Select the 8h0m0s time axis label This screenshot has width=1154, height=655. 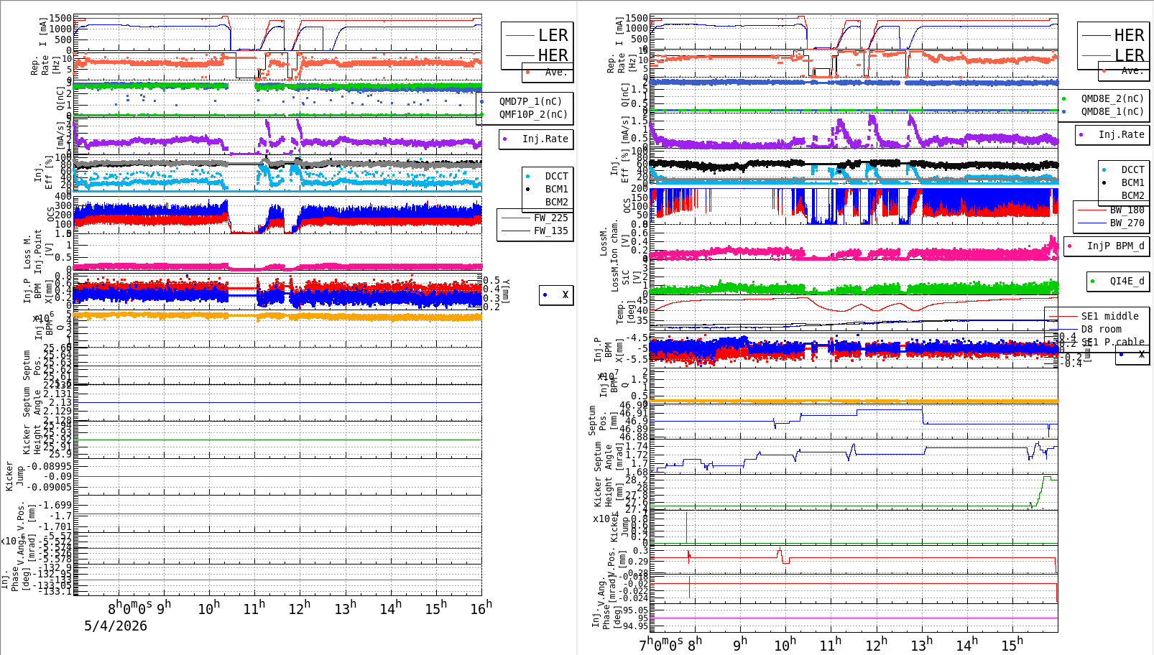pyautogui.click(x=130, y=608)
